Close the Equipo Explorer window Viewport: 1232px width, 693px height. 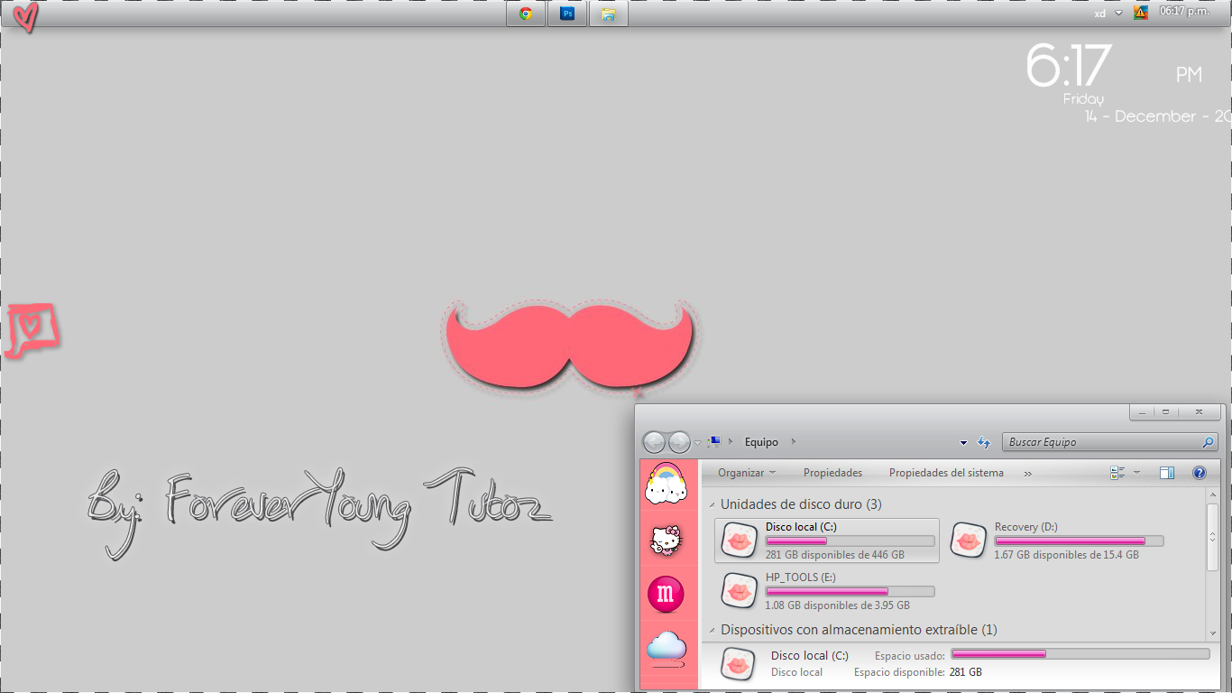point(1199,412)
